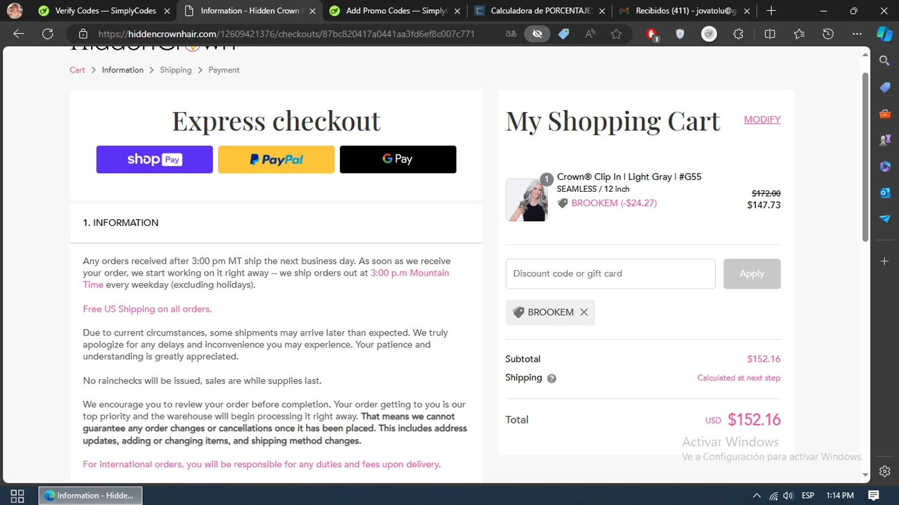Screen dimensions: 899x505
Task: Open the profile avatar in title bar
Action: coord(15,11)
